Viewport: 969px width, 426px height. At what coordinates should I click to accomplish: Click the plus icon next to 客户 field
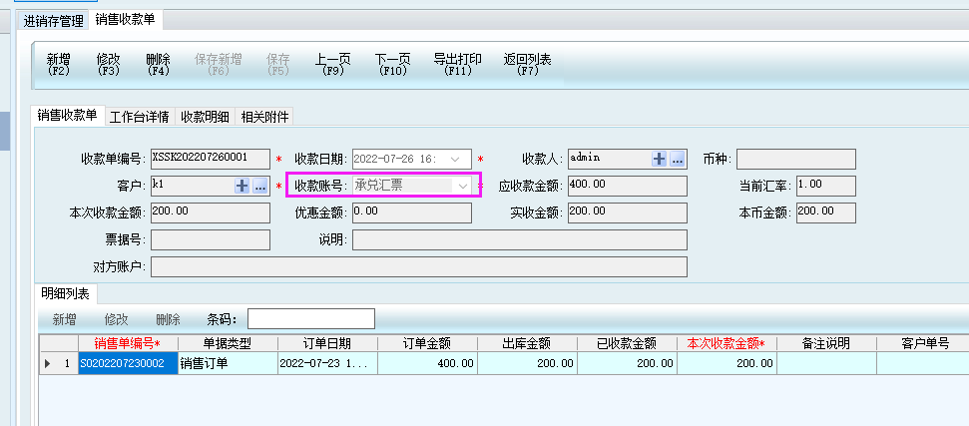pyautogui.click(x=242, y=186)
